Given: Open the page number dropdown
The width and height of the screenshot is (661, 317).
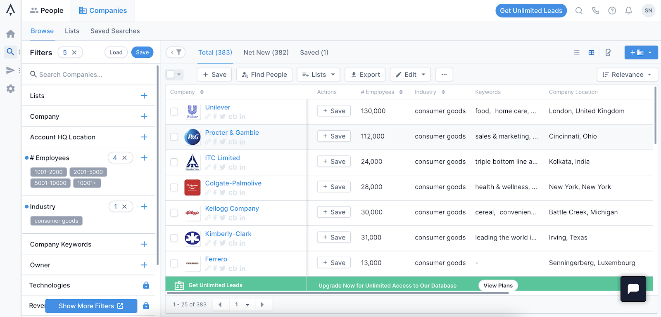Looking at the screenshot, I should click(x=242, y=305).
